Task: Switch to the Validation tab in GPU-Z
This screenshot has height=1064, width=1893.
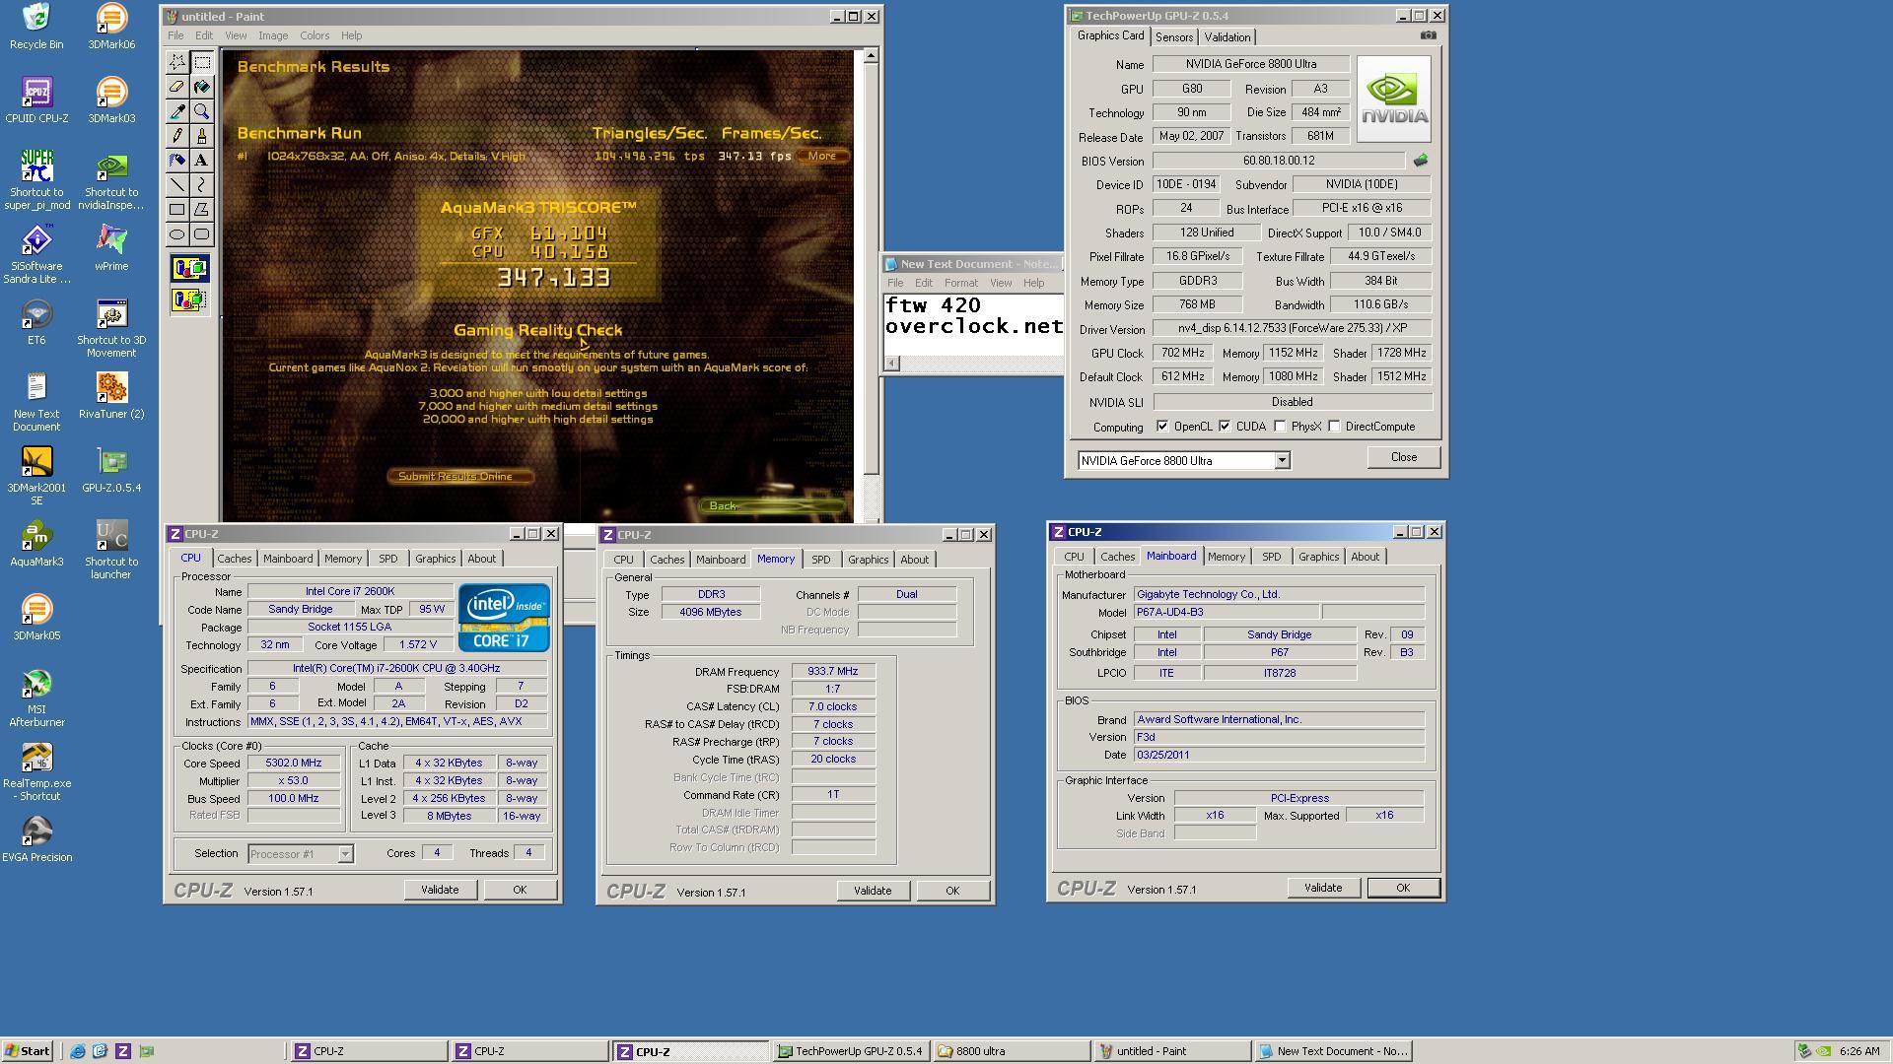Action: 1227,37
